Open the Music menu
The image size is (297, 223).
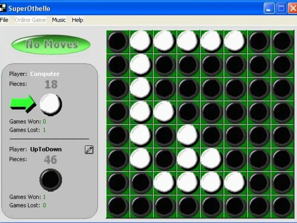[59, 20]
